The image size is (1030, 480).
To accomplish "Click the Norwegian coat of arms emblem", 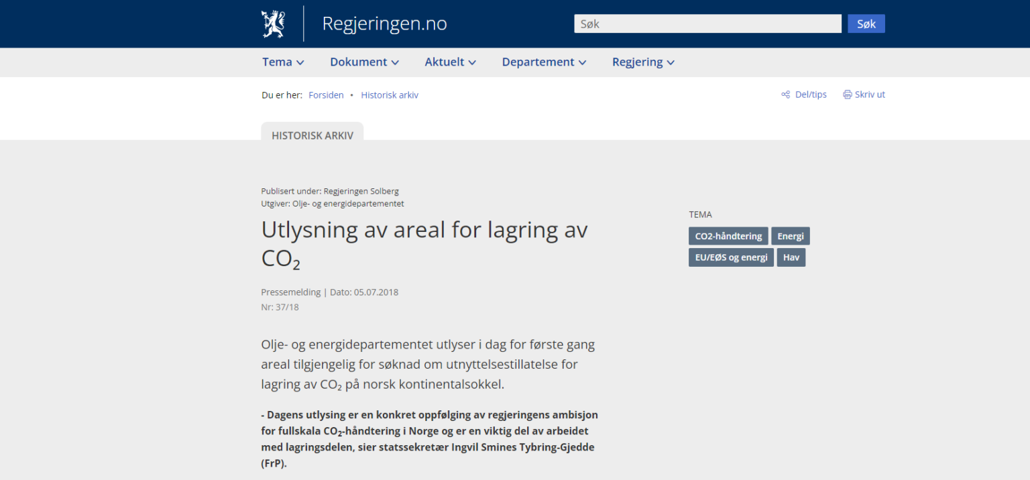I will pyautogui.click(x=274, y=23).
